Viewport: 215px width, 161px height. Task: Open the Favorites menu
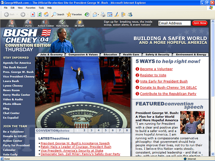31,8
